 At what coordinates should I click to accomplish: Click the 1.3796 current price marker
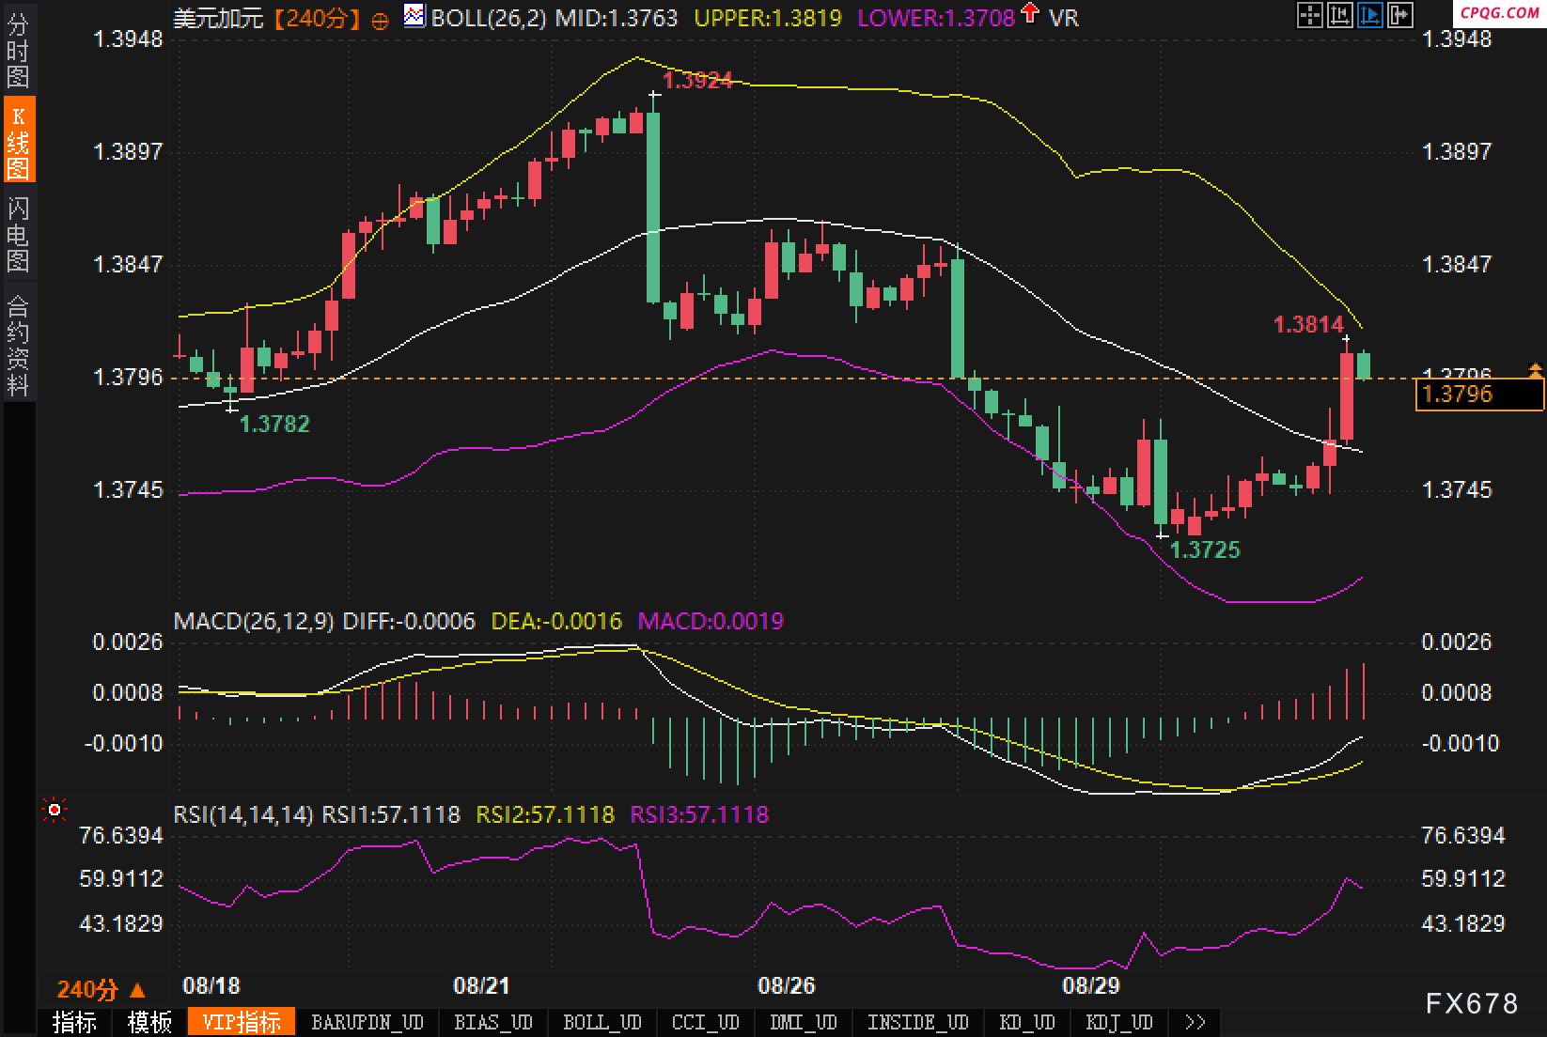coord(1478,395)
